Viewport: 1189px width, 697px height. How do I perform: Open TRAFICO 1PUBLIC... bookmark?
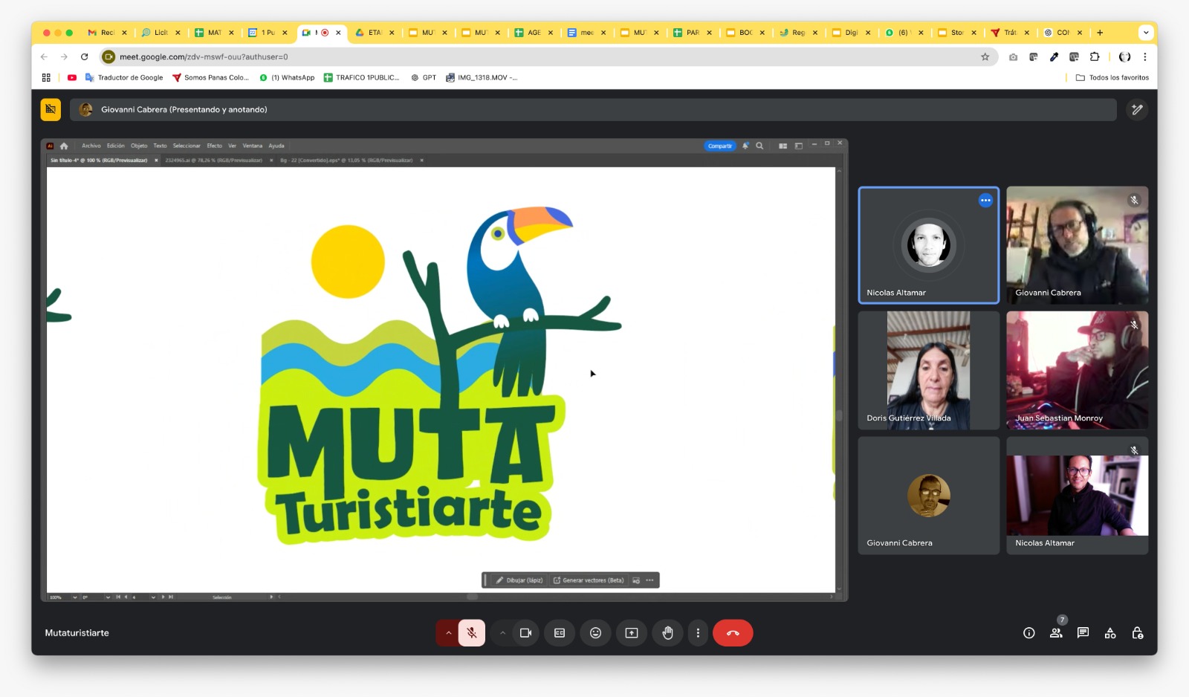(x=362, y=77)
